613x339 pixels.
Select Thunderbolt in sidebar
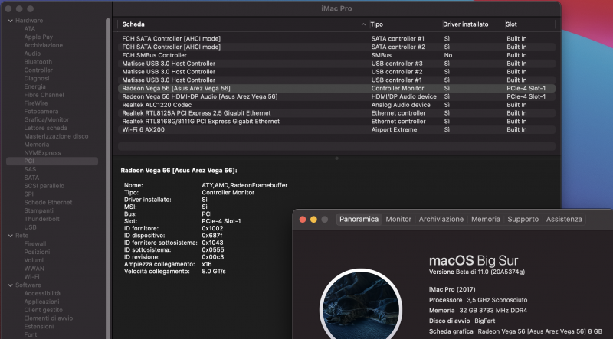pos(42,219)
